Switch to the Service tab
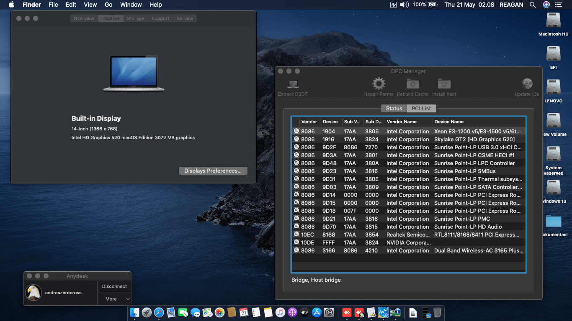Viewport: 572px width, 321px height. point(185,18)
